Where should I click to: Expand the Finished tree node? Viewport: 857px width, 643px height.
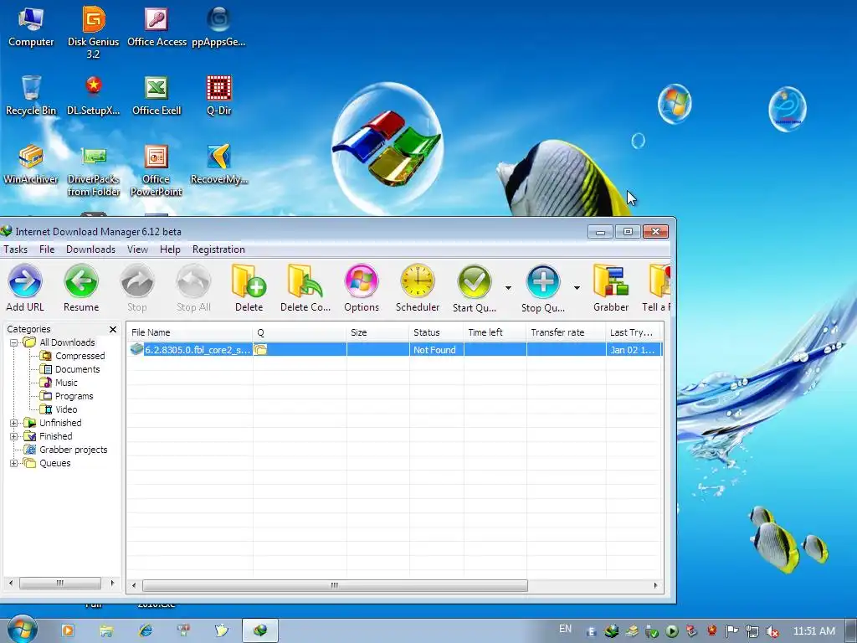click(x=13, y=436)
